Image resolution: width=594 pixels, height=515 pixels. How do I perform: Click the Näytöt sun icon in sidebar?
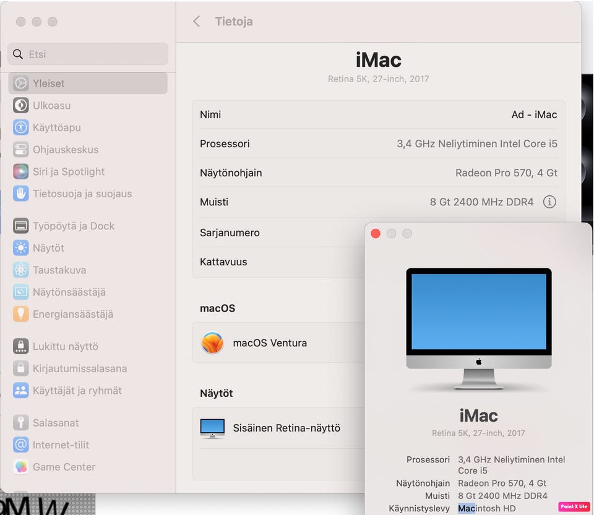click(21, 248)
